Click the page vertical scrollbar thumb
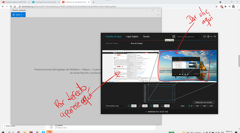Screen dimensions: 240x133 point(239,61)
